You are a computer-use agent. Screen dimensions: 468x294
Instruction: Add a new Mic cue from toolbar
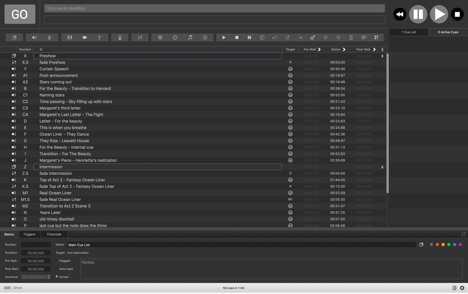[49, 38]
